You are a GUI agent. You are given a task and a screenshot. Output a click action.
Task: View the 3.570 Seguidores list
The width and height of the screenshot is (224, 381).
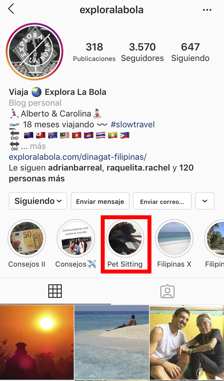coord(142,52)
